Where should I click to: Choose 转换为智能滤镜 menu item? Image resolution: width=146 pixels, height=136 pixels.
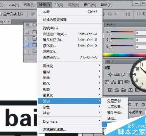tap(69, 20)
